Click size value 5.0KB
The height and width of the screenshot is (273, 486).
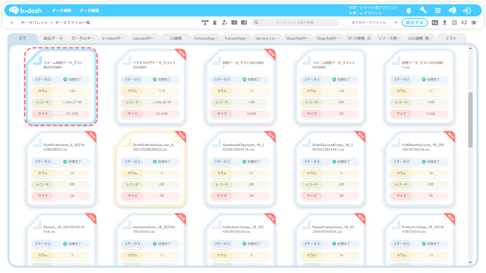(x=251, y=114)
